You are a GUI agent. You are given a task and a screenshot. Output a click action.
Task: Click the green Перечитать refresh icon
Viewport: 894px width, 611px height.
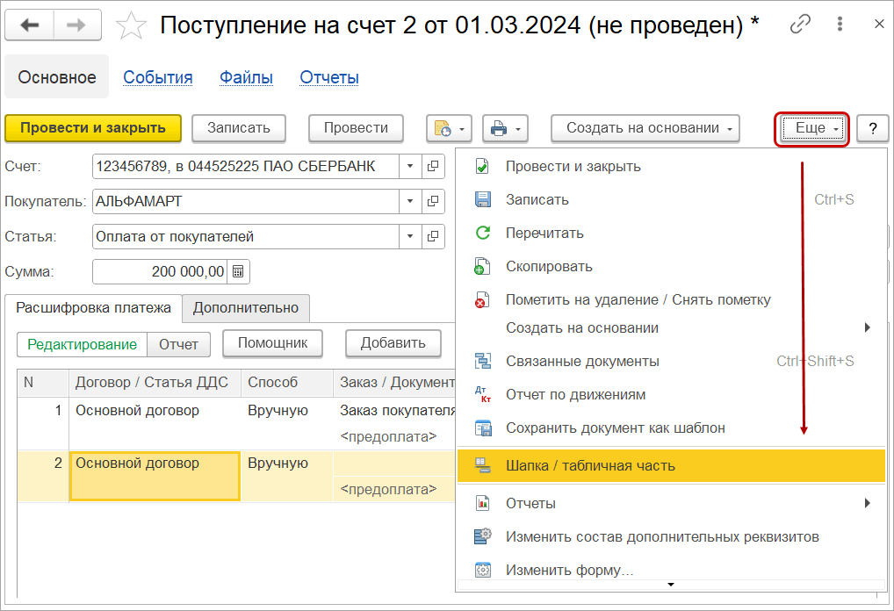[x=482, y=234]
